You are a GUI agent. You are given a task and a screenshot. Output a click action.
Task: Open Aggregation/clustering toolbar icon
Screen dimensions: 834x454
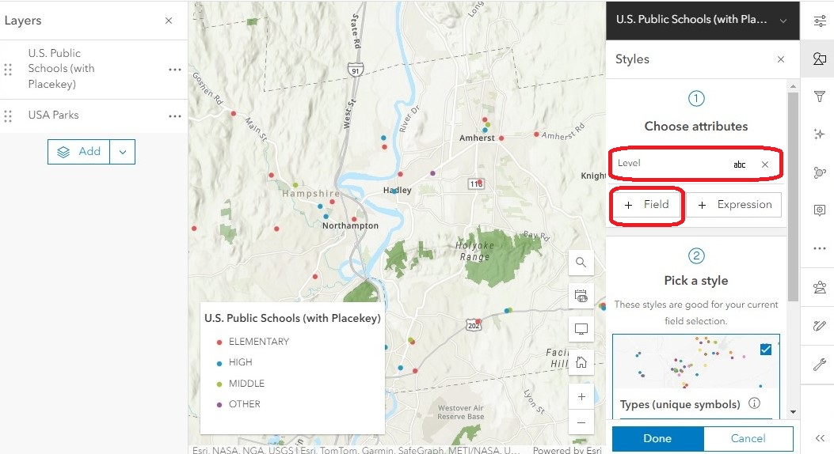820,172
